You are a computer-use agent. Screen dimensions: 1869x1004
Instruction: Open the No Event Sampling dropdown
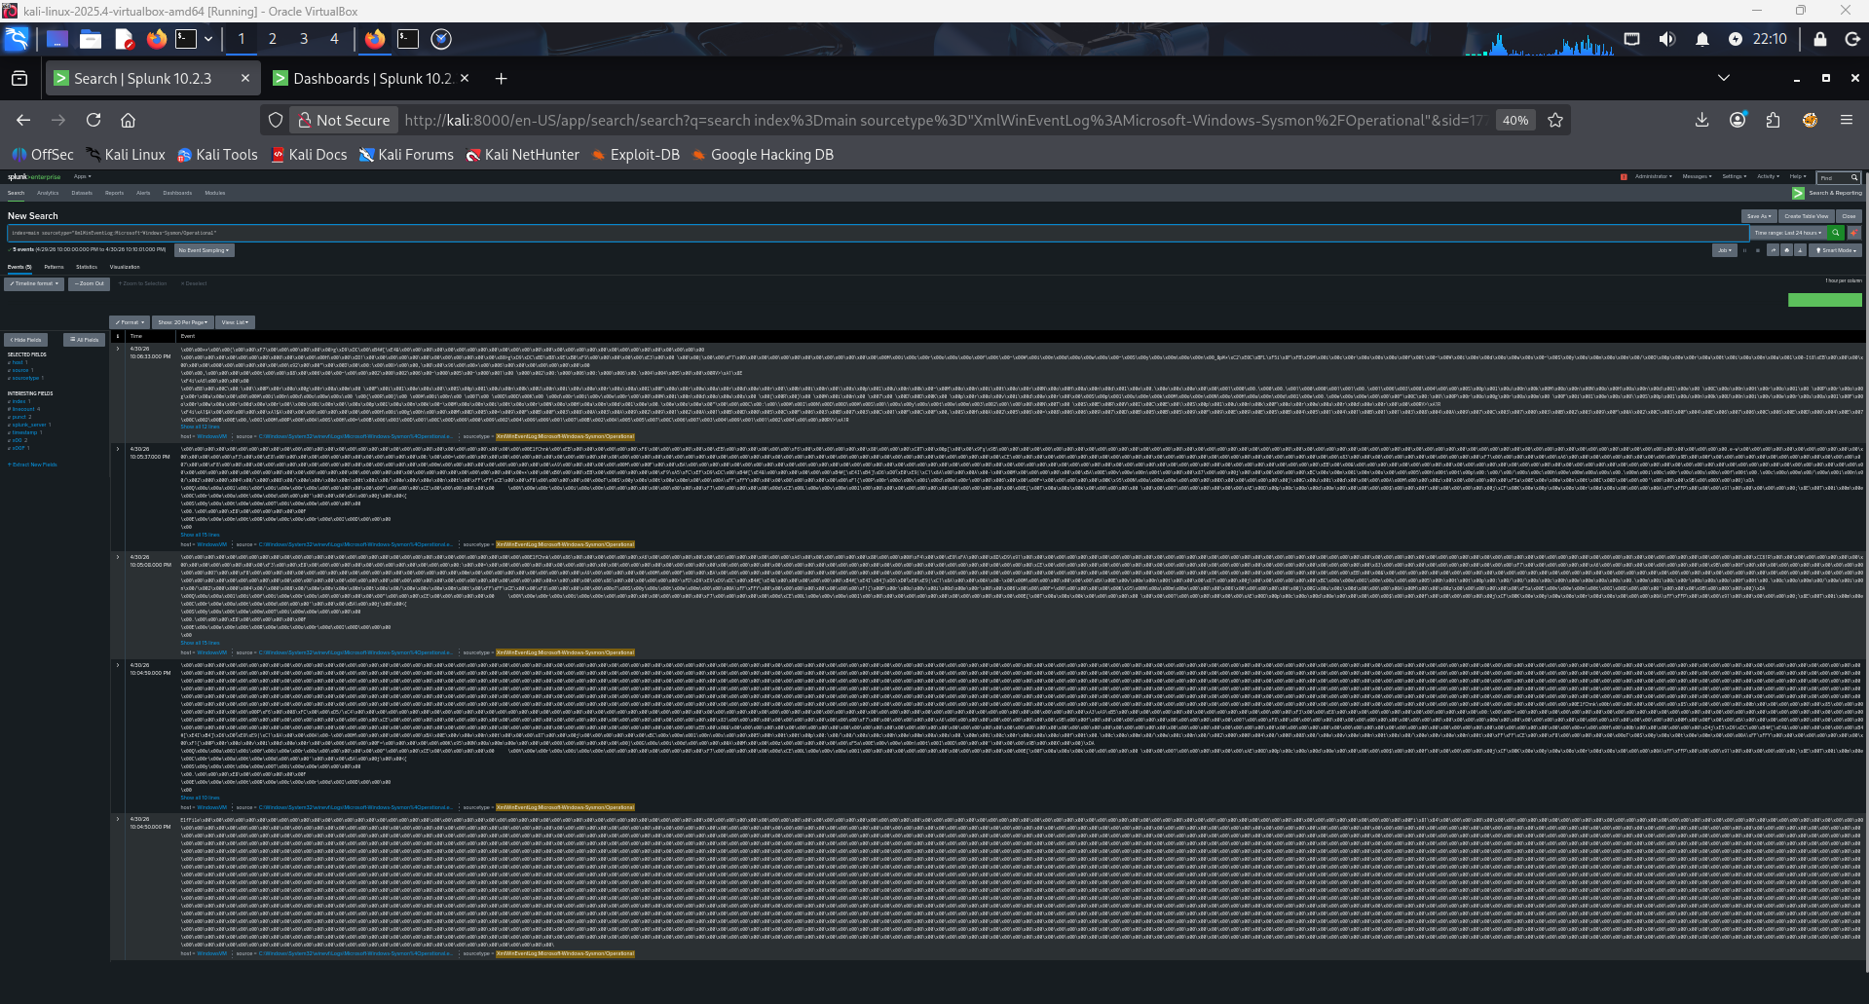tap(205, 250)
